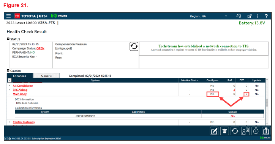The height and width of the screenshot is (144, 275).
Task: Click the Battery:13.8V reading
Action: 252,23
